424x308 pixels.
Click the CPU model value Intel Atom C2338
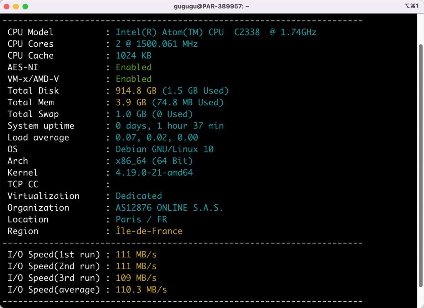(216, 32)
